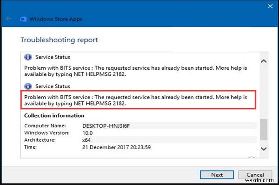Go back using the arrow icon
The width and height of the screenshot is (279, 185).
click(x=8, y=19)
